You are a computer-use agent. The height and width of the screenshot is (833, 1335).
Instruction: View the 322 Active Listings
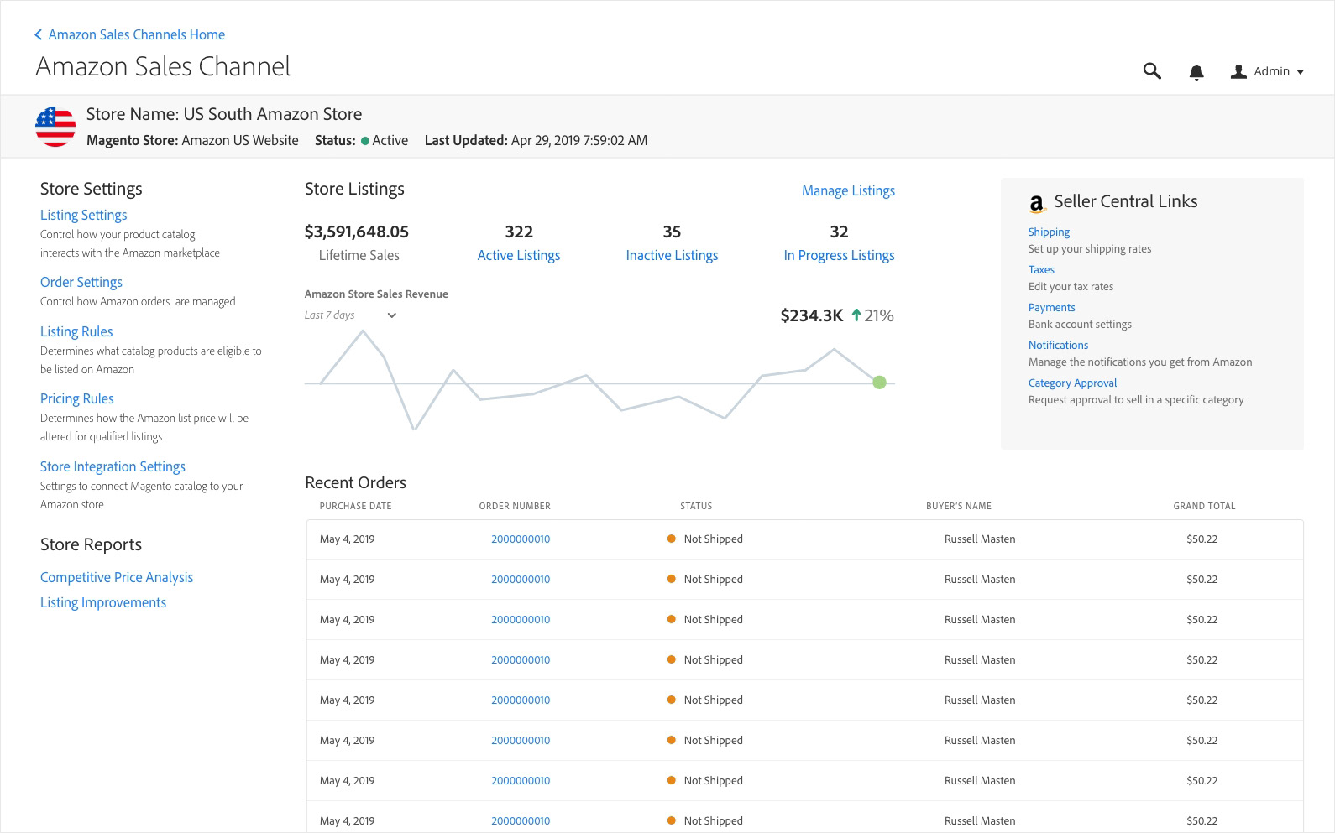(519, 255)
